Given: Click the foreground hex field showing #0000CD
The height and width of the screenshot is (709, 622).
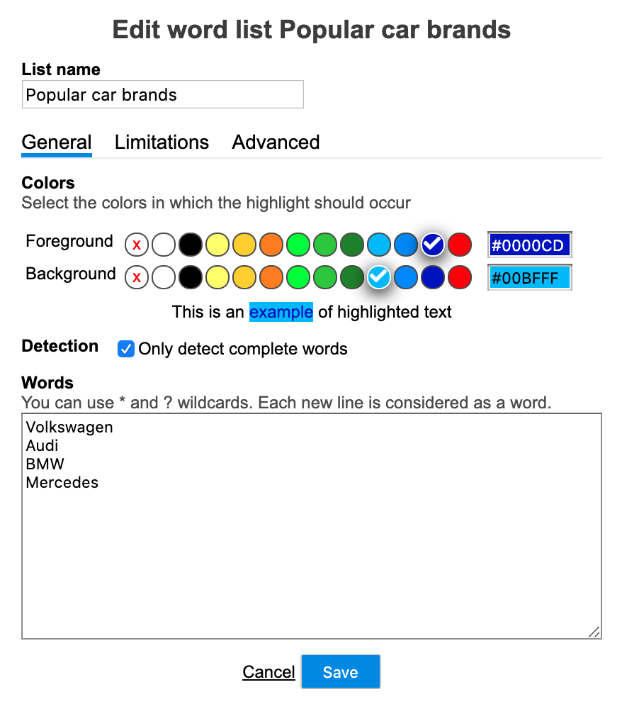Looking at the screenshot, I should [529, 245].
